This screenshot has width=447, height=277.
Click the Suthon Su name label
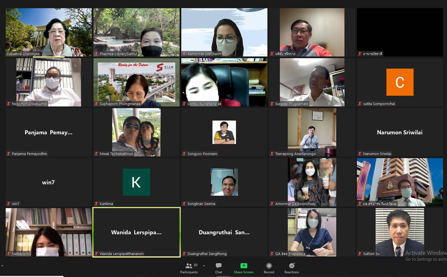tap(371, 254)
